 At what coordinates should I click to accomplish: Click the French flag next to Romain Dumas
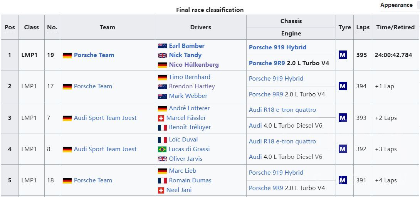click(x=162, y=180)
